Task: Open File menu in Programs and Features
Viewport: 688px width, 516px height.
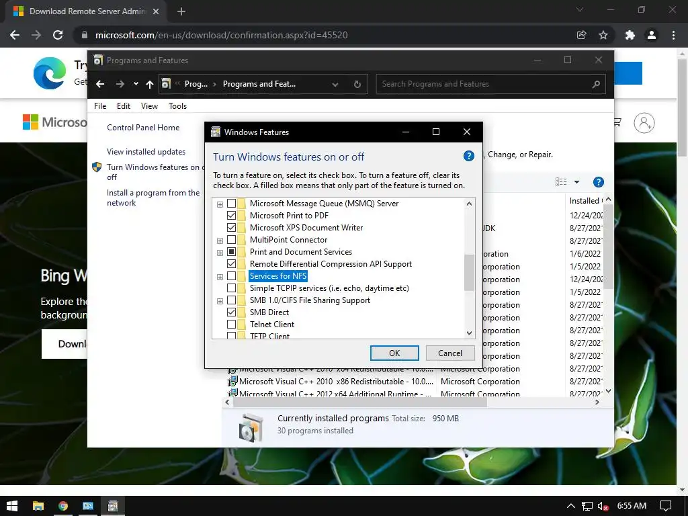Action: click(x=100, y=105)
